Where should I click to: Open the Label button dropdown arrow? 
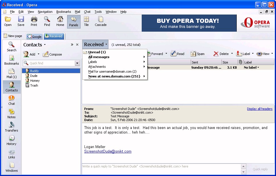(253, 53)
